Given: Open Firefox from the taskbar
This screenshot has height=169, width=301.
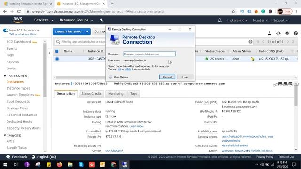Looking at the screenshot, I should pos(60,165).
